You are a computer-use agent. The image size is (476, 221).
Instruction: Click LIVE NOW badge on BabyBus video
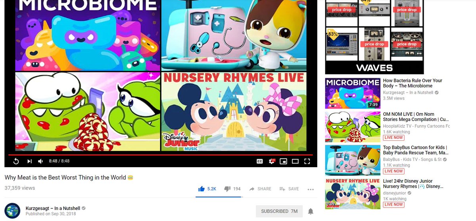click(x=393, y=171)
